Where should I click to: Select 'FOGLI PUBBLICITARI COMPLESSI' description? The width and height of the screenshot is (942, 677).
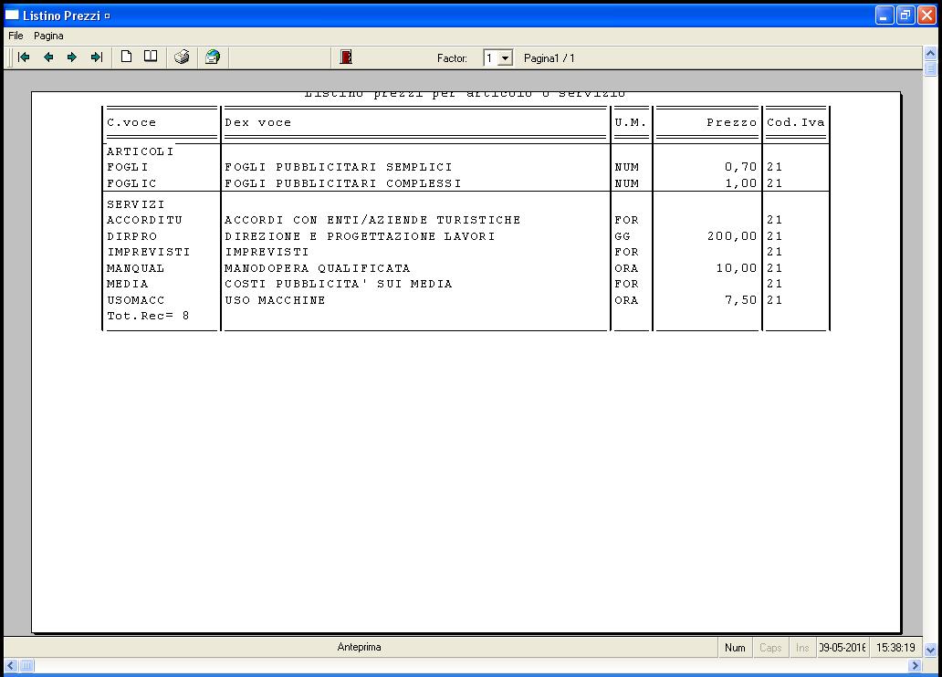tap(343, 183)
